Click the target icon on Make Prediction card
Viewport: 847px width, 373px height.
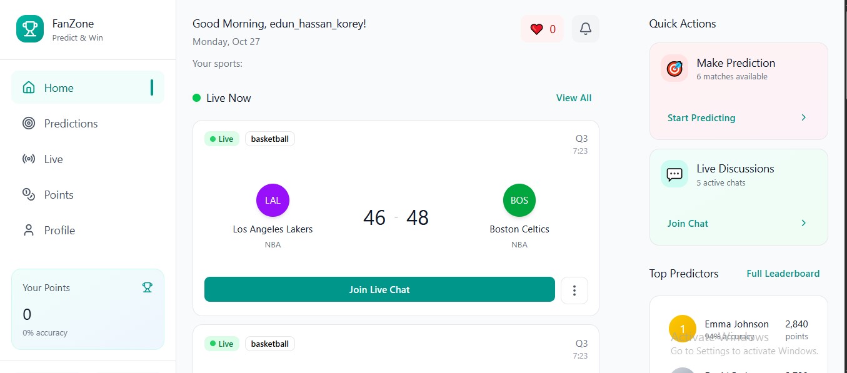tap(674, 69)
